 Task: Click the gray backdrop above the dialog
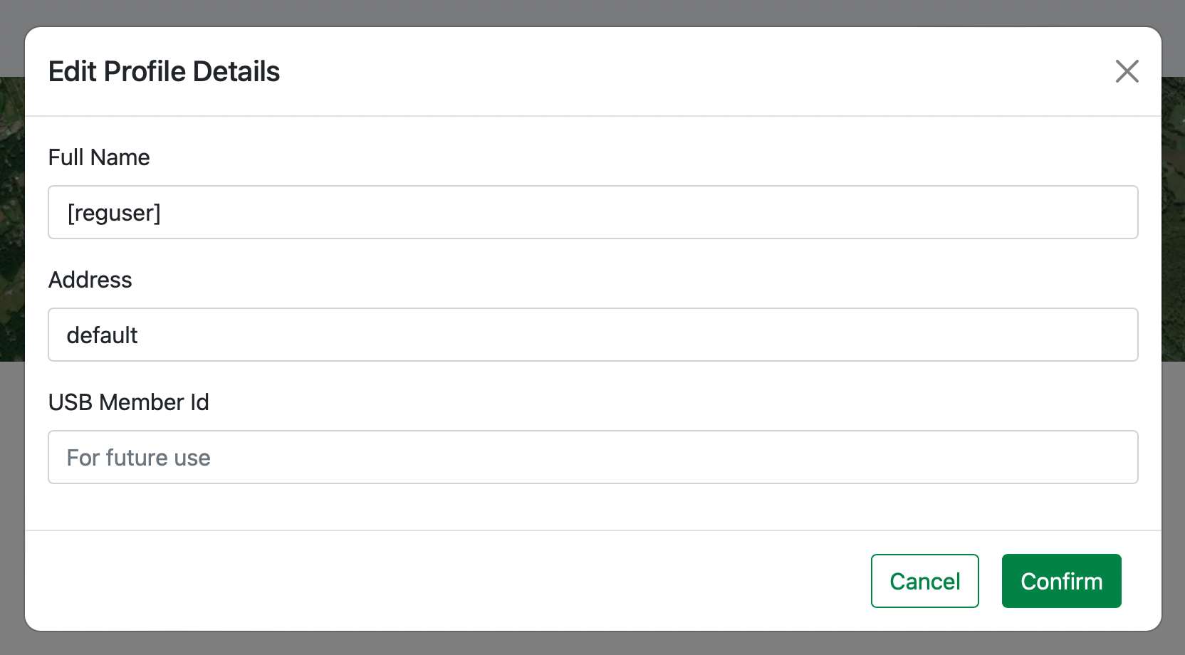(x=592, y=11)
